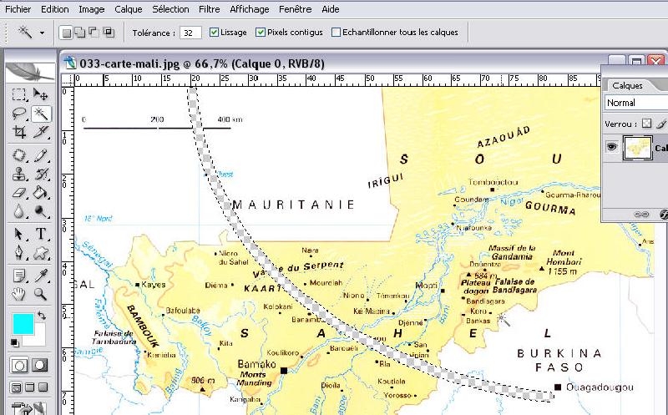
Task: Lock transparent pixels in Calques panel
Action: pyautogui.click(x=646, y=124)
